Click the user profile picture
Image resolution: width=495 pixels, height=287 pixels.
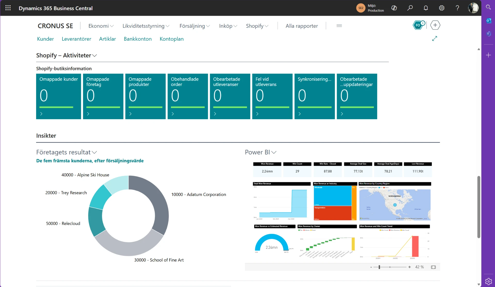tap(473, 8)
